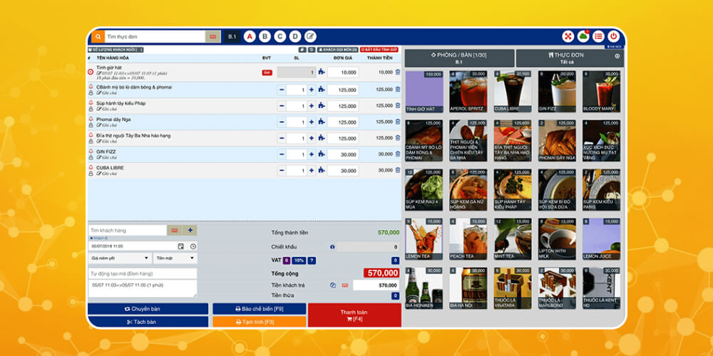Click the bell icon for Phomai dây Nga
The width and height of the screenshot is (713, 356).
click(91, 118)
